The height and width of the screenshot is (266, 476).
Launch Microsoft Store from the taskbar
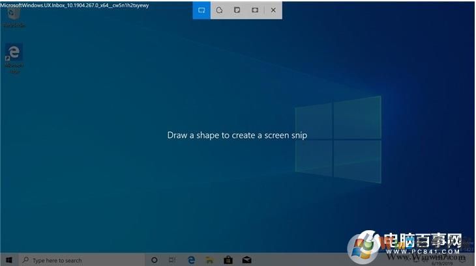(x=228, y=260)
